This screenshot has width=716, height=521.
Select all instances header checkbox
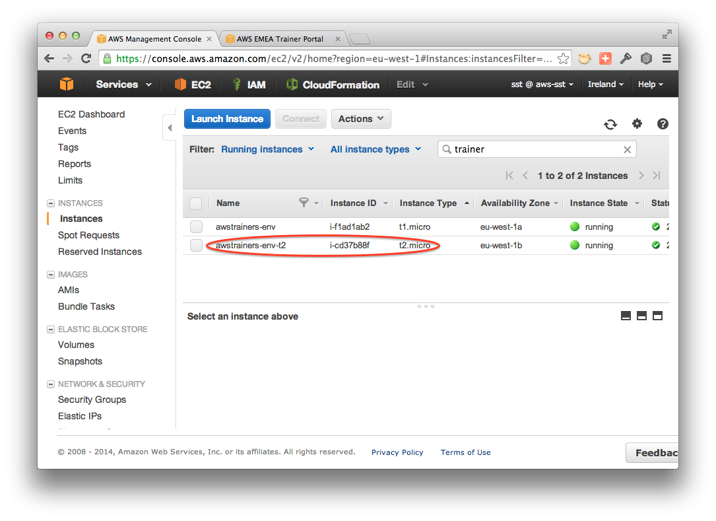196,203
